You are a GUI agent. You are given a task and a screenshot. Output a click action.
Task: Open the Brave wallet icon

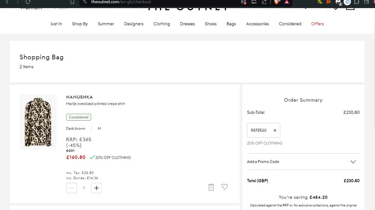(x=366, y=2)
